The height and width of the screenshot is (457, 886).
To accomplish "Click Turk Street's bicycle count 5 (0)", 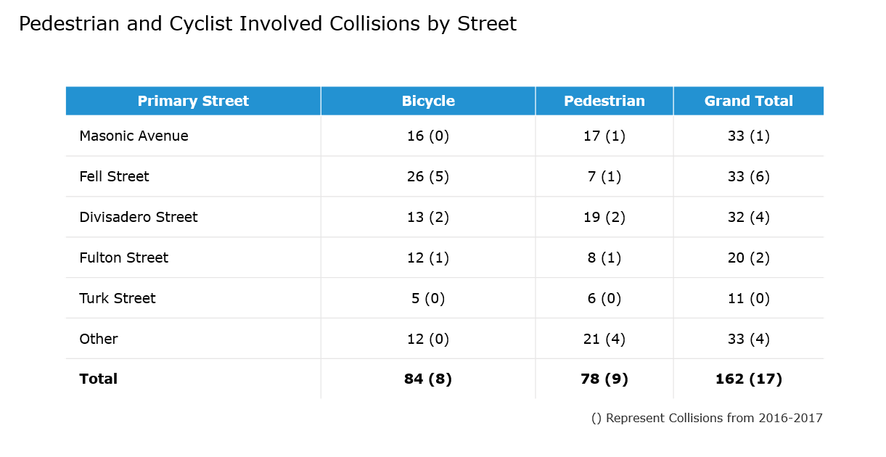I will (x=428, y=298).
